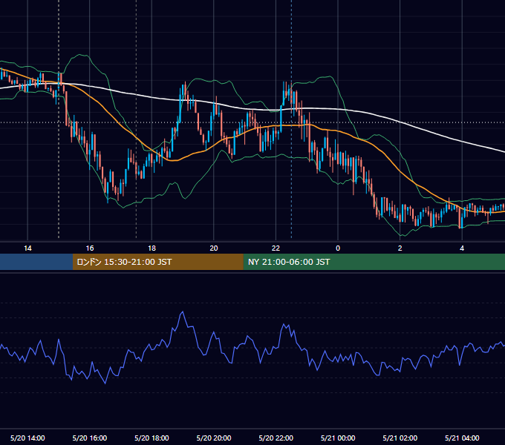Select the ロンドン 15:30-21:00 JST session bar
Viewport: 505px width, 445px height.
click(157, 262)
